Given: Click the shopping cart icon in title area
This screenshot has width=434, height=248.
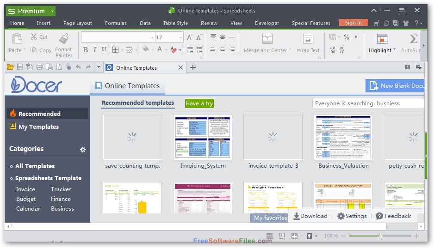Looking at the screenshot, I should 376,23.
